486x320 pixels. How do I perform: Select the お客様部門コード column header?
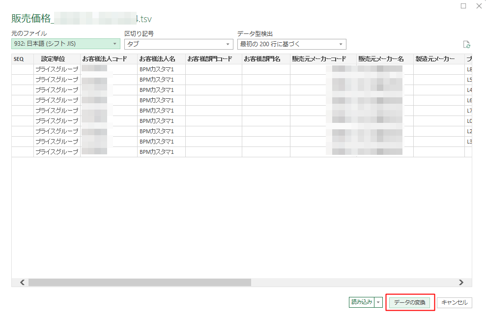coord(213,58)
